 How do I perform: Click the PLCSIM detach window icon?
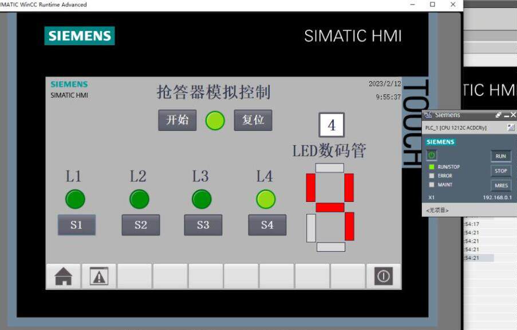[498, 115]
